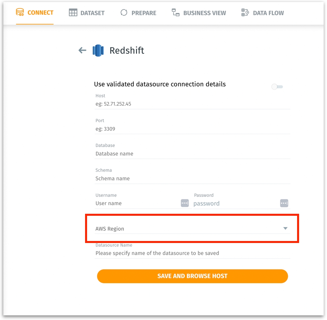Click the Prepare circular refresh icon

point(124,13)
